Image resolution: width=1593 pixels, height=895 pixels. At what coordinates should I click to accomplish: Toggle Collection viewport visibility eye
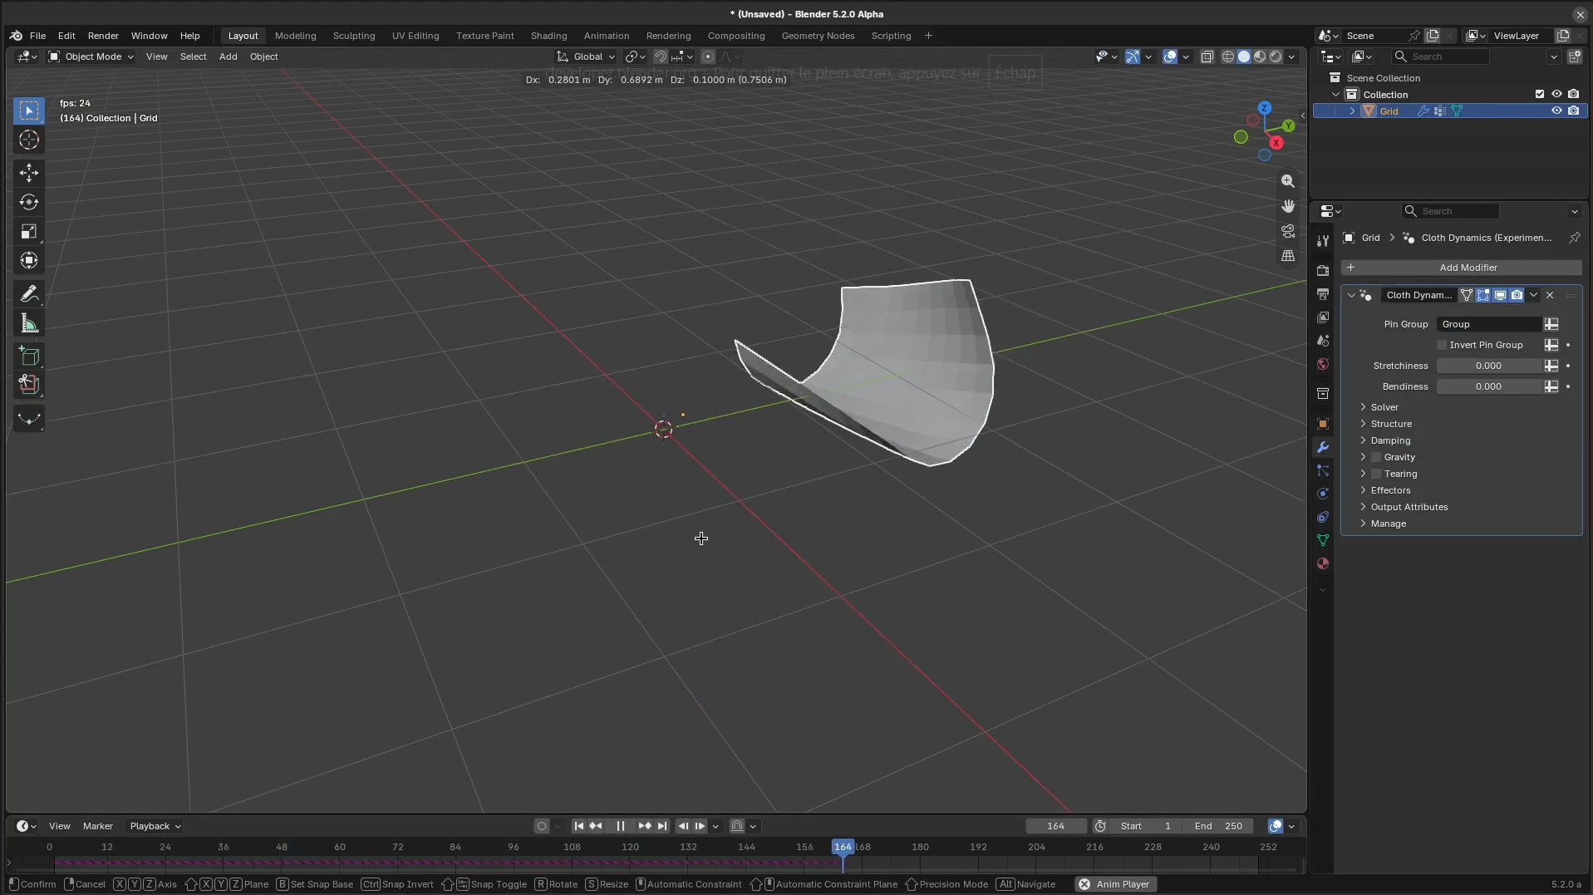(x=1556, y=94)
